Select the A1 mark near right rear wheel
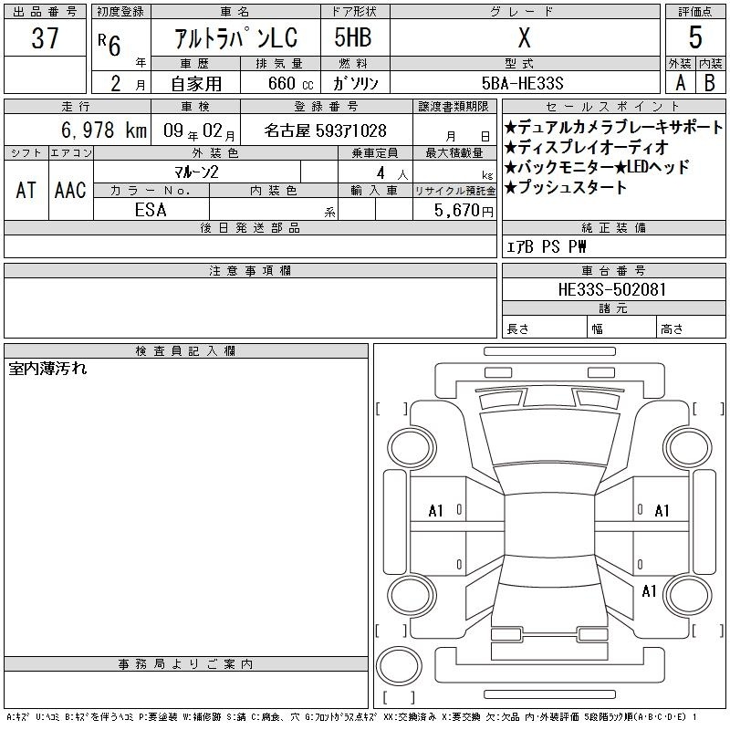The height and width of the screenshot is (730, 730). (x=649, y=591)
